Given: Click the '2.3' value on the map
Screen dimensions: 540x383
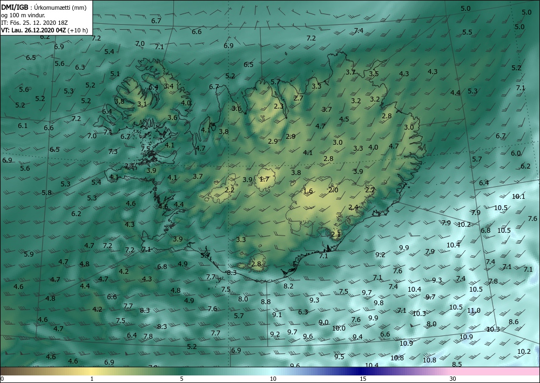Looking at the screenshot, I should point(279,106).
